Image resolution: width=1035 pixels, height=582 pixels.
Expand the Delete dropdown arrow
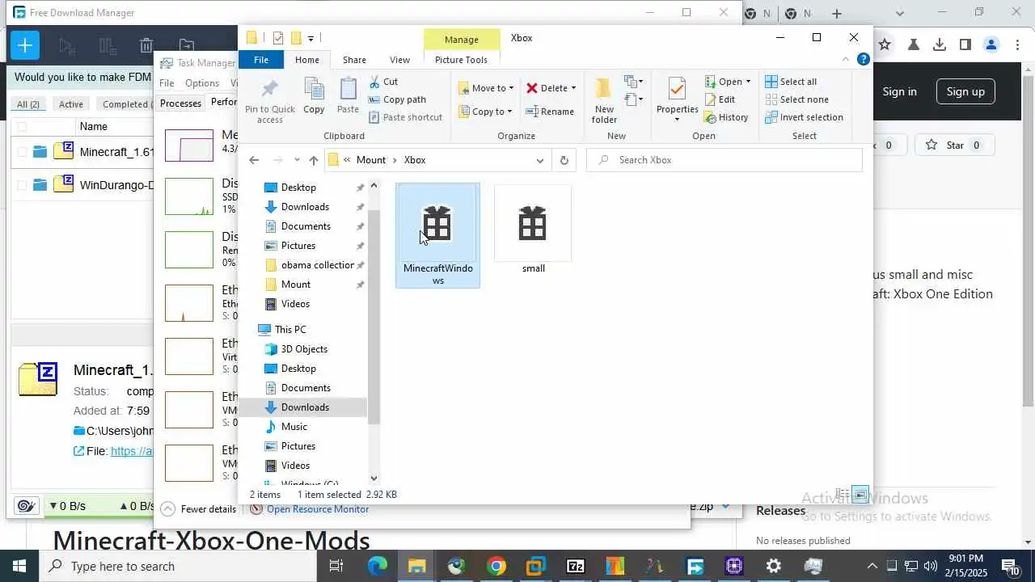pos(573,88)
